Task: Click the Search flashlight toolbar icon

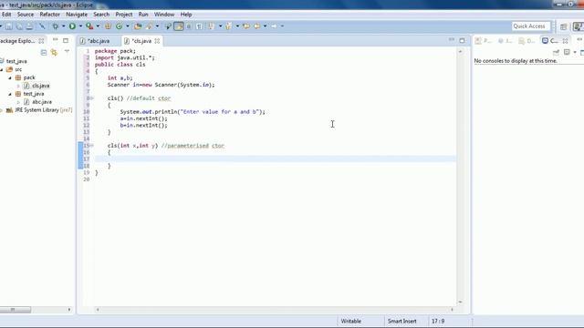Action: [x=149, y=26]
